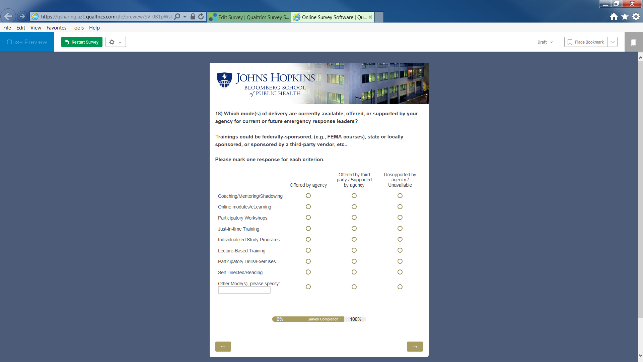
Task: Click the search magnifier in address bar
Action: point(177,16)
